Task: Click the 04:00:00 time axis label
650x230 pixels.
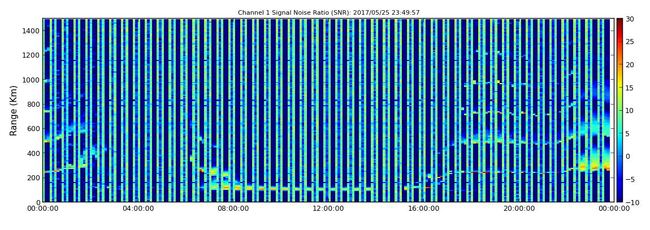Action: tap(138, 209)
